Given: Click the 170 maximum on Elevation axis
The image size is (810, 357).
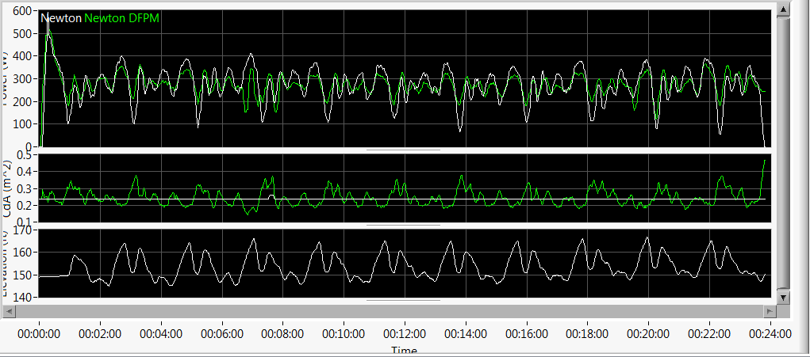Looking at the screenshot, I should (22, 231).
